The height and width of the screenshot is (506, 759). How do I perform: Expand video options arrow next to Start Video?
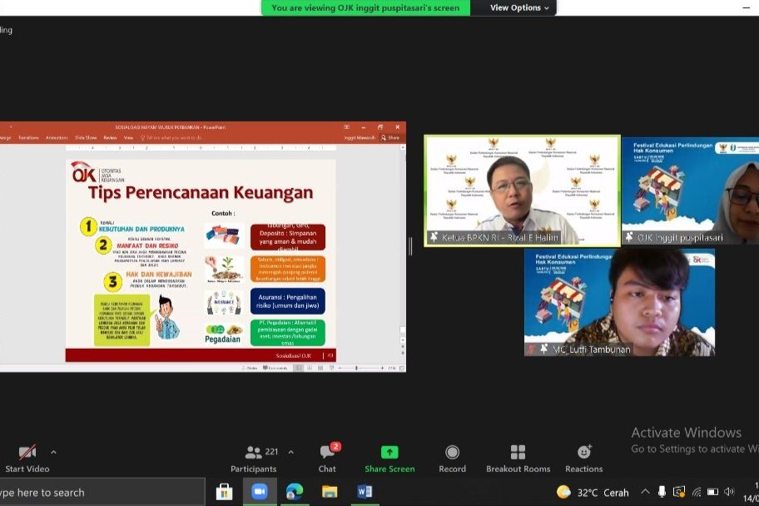click(x=54, y=452)
